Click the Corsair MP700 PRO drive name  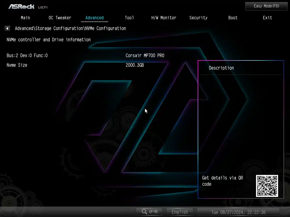click(145, 55)
